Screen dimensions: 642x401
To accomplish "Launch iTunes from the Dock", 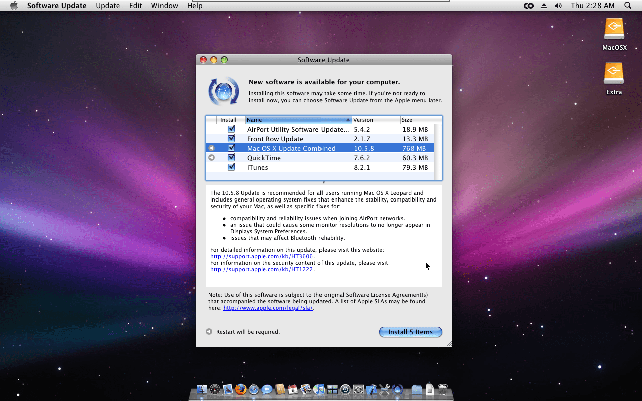I will [319, 389].
